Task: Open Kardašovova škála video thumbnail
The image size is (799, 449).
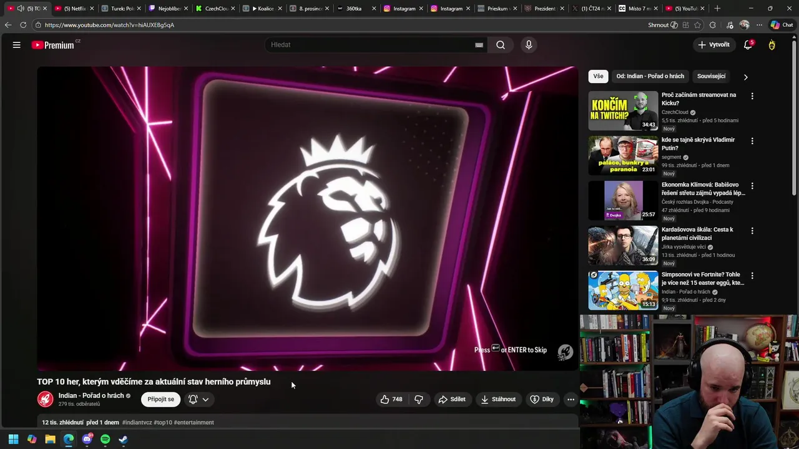Action: pos(623,245)
